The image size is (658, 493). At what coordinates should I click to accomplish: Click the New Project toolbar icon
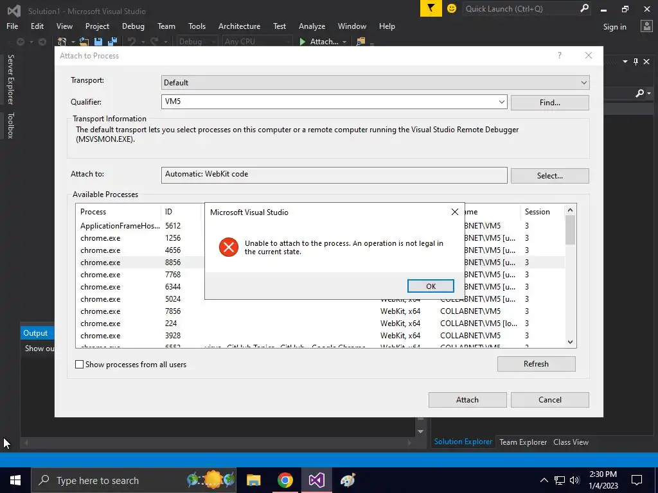coord(62,42)
